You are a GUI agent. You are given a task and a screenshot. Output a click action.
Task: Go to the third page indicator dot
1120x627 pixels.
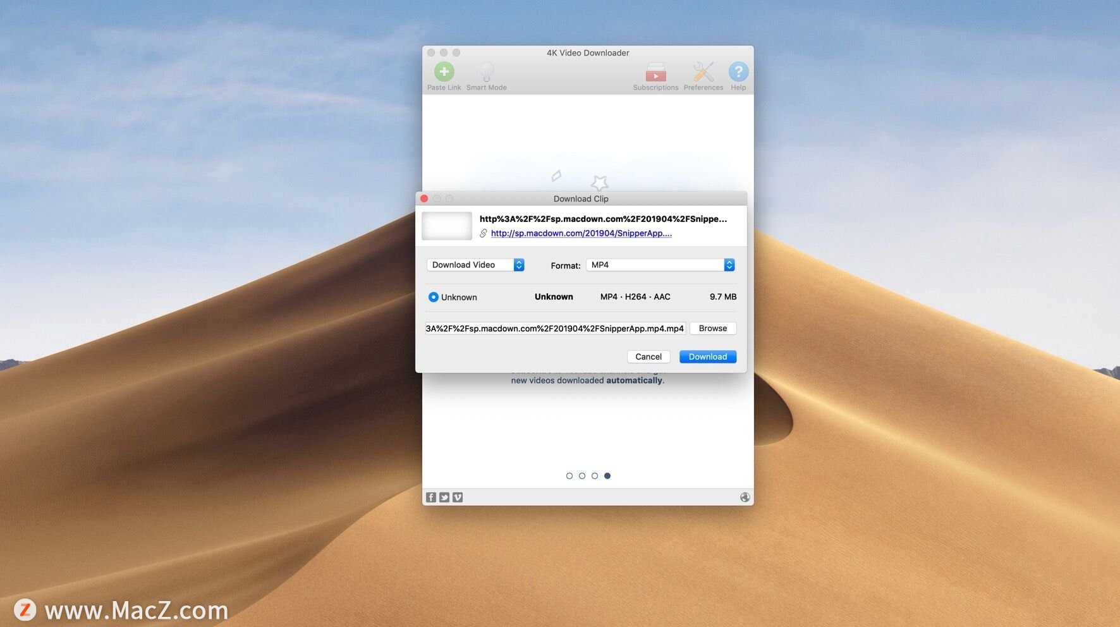pyautogui.click(x=595, y=476)
